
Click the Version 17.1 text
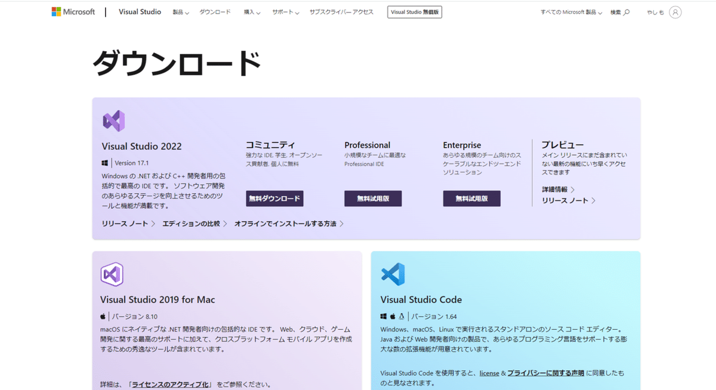tap(131, 163)
